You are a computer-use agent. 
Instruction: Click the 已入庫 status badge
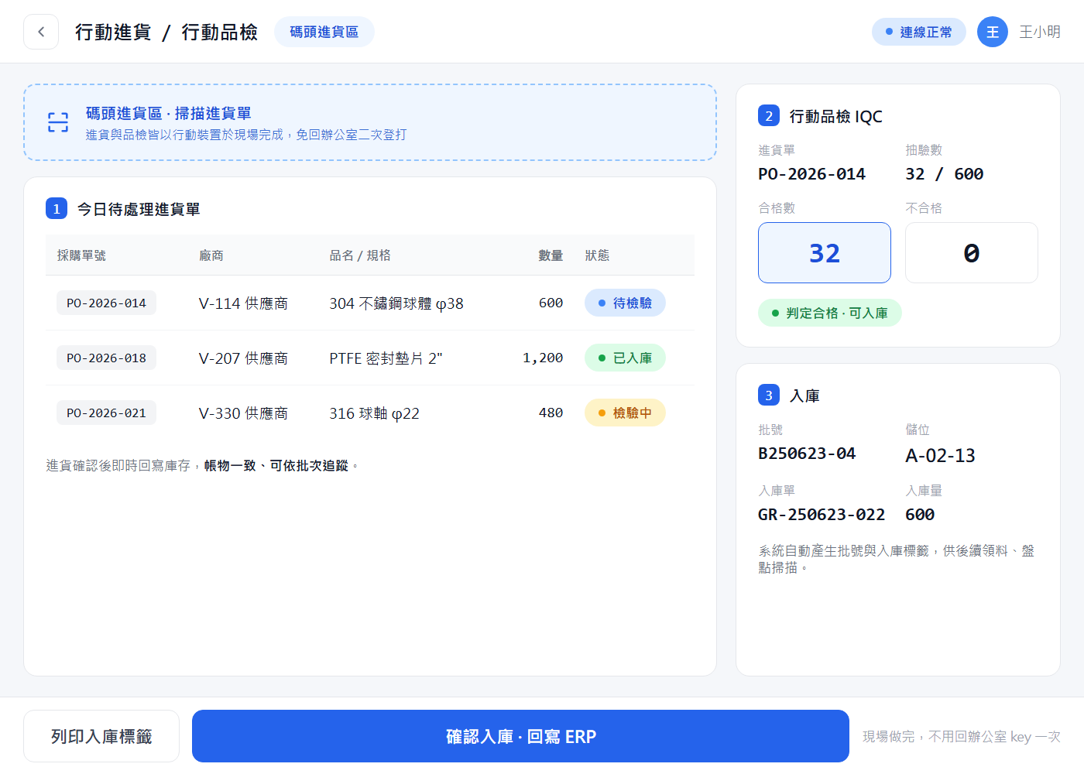625,358
